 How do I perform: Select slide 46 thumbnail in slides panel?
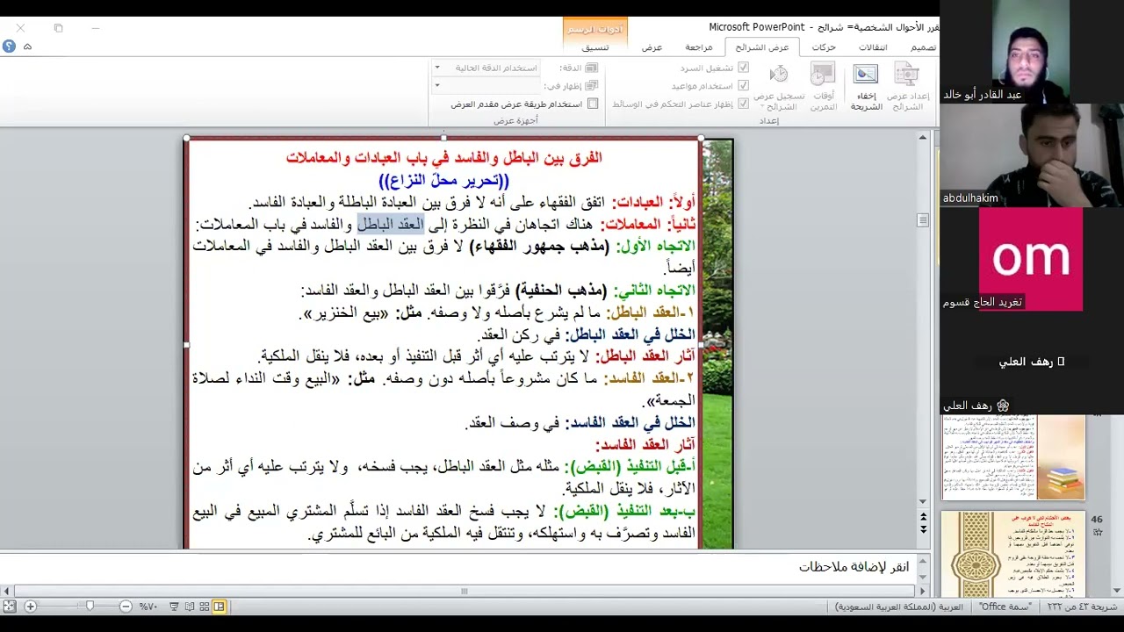tap(1012, 553)
